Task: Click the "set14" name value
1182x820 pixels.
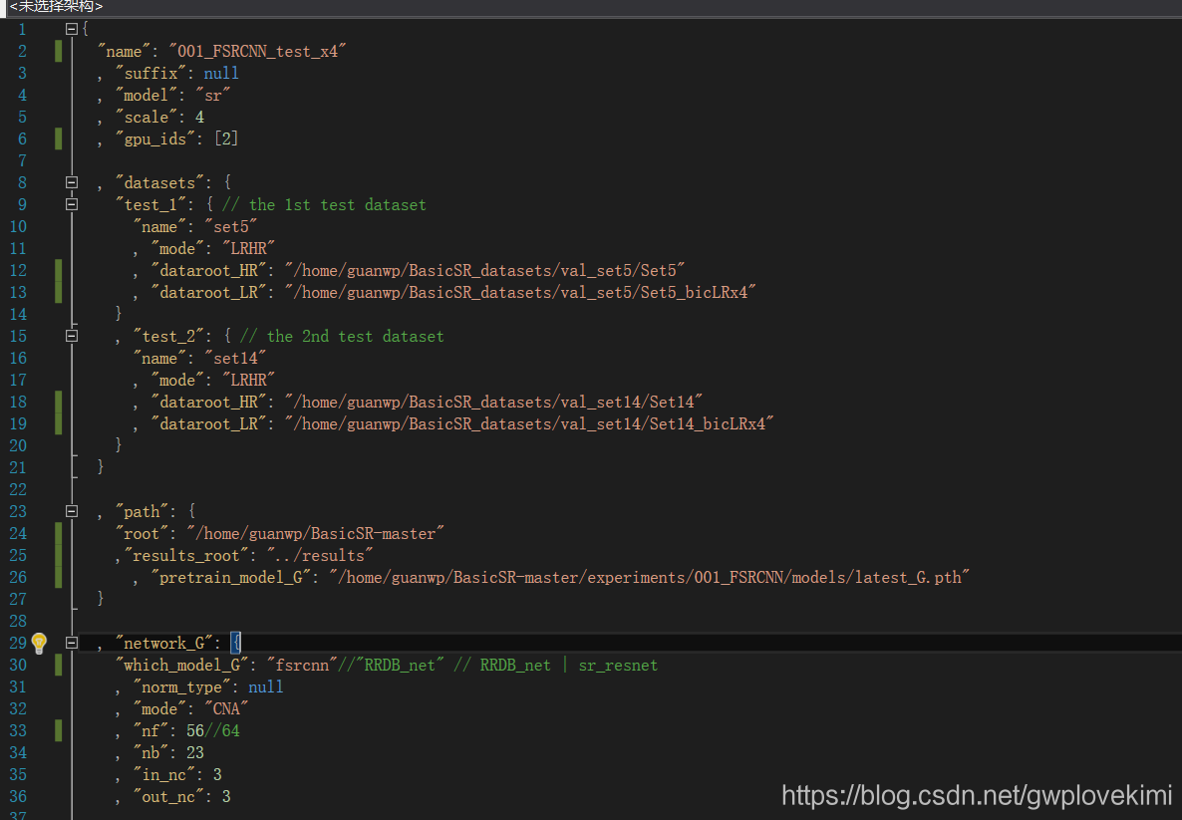Action: tap(235, 358)
